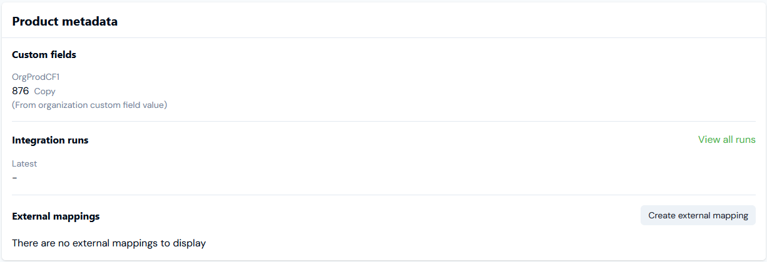Screen dimensions: 767x262
Task: Click the word 'display' in the empty message
Action: click(188, 243)
